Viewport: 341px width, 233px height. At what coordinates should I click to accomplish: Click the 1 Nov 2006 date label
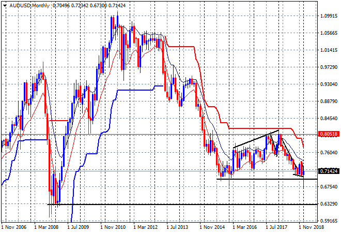click(x=14, y=227)
